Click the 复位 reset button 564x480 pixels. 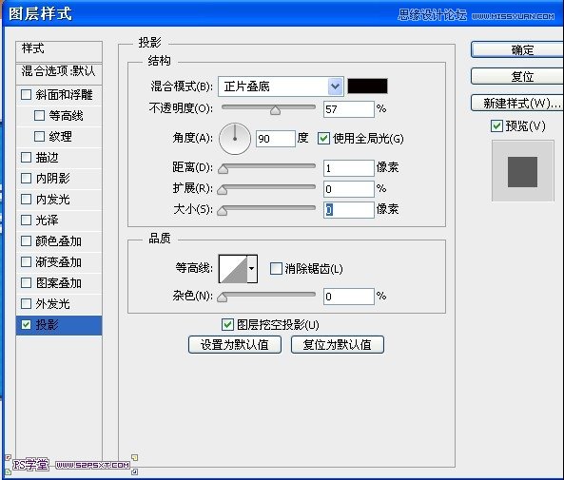[x=517, y=76]
